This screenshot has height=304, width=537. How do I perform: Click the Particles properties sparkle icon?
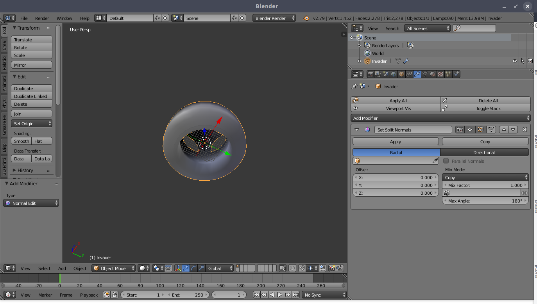tap(448, 74)
